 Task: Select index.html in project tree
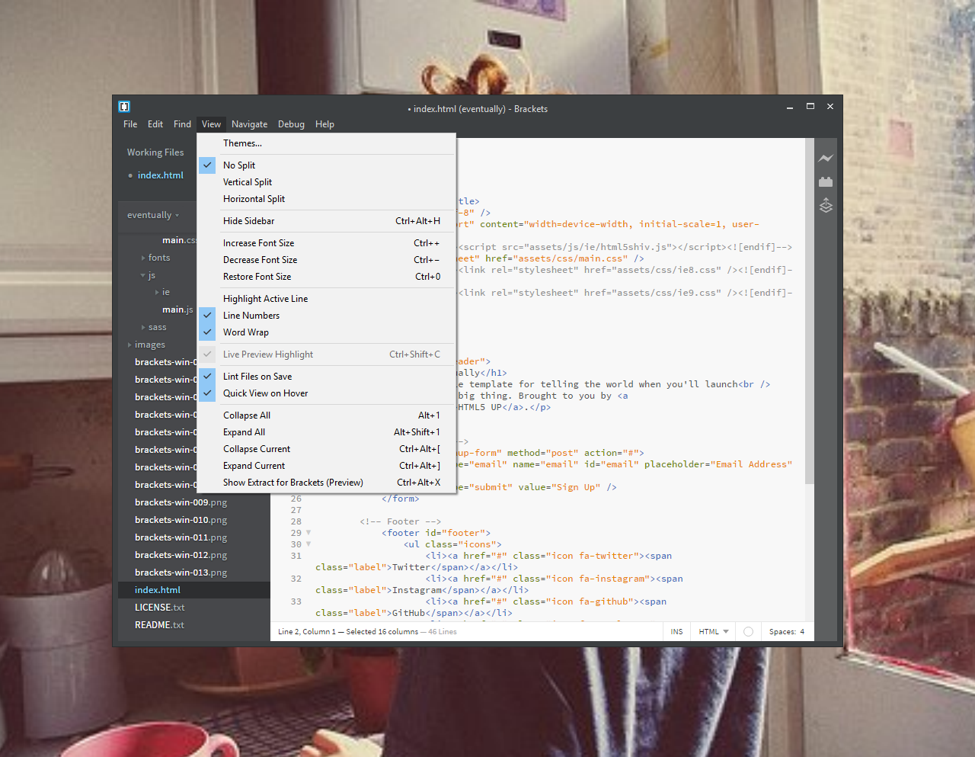click(194, 590)
